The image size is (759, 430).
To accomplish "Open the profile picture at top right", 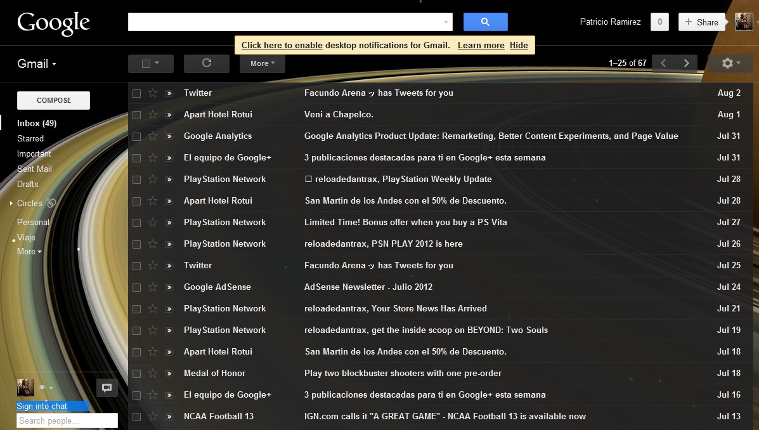I will (744, 22).
